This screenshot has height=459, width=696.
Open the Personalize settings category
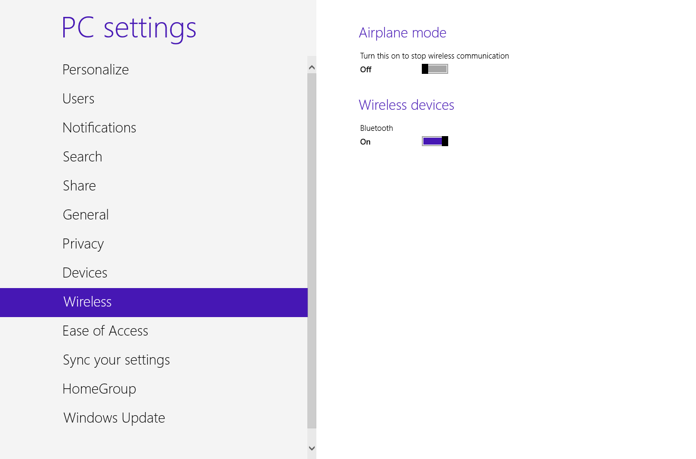(x=153, y=70)
